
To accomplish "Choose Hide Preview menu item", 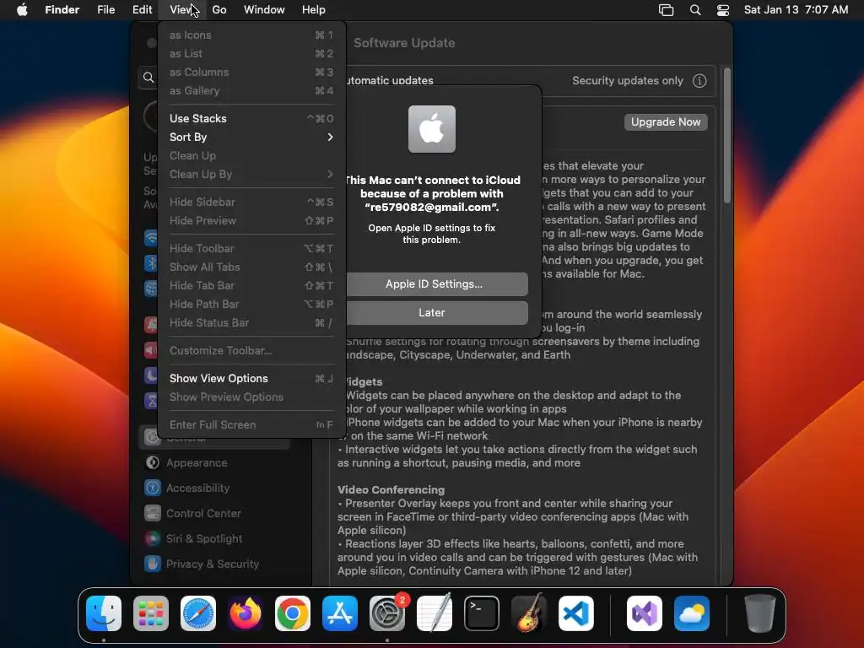I will point(251,221).
